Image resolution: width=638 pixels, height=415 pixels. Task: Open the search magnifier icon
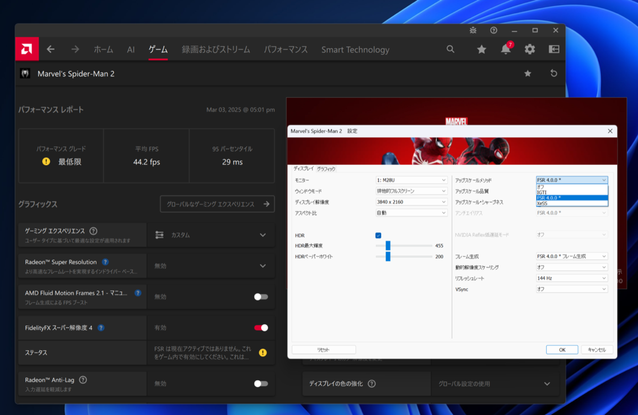(450, 49)
